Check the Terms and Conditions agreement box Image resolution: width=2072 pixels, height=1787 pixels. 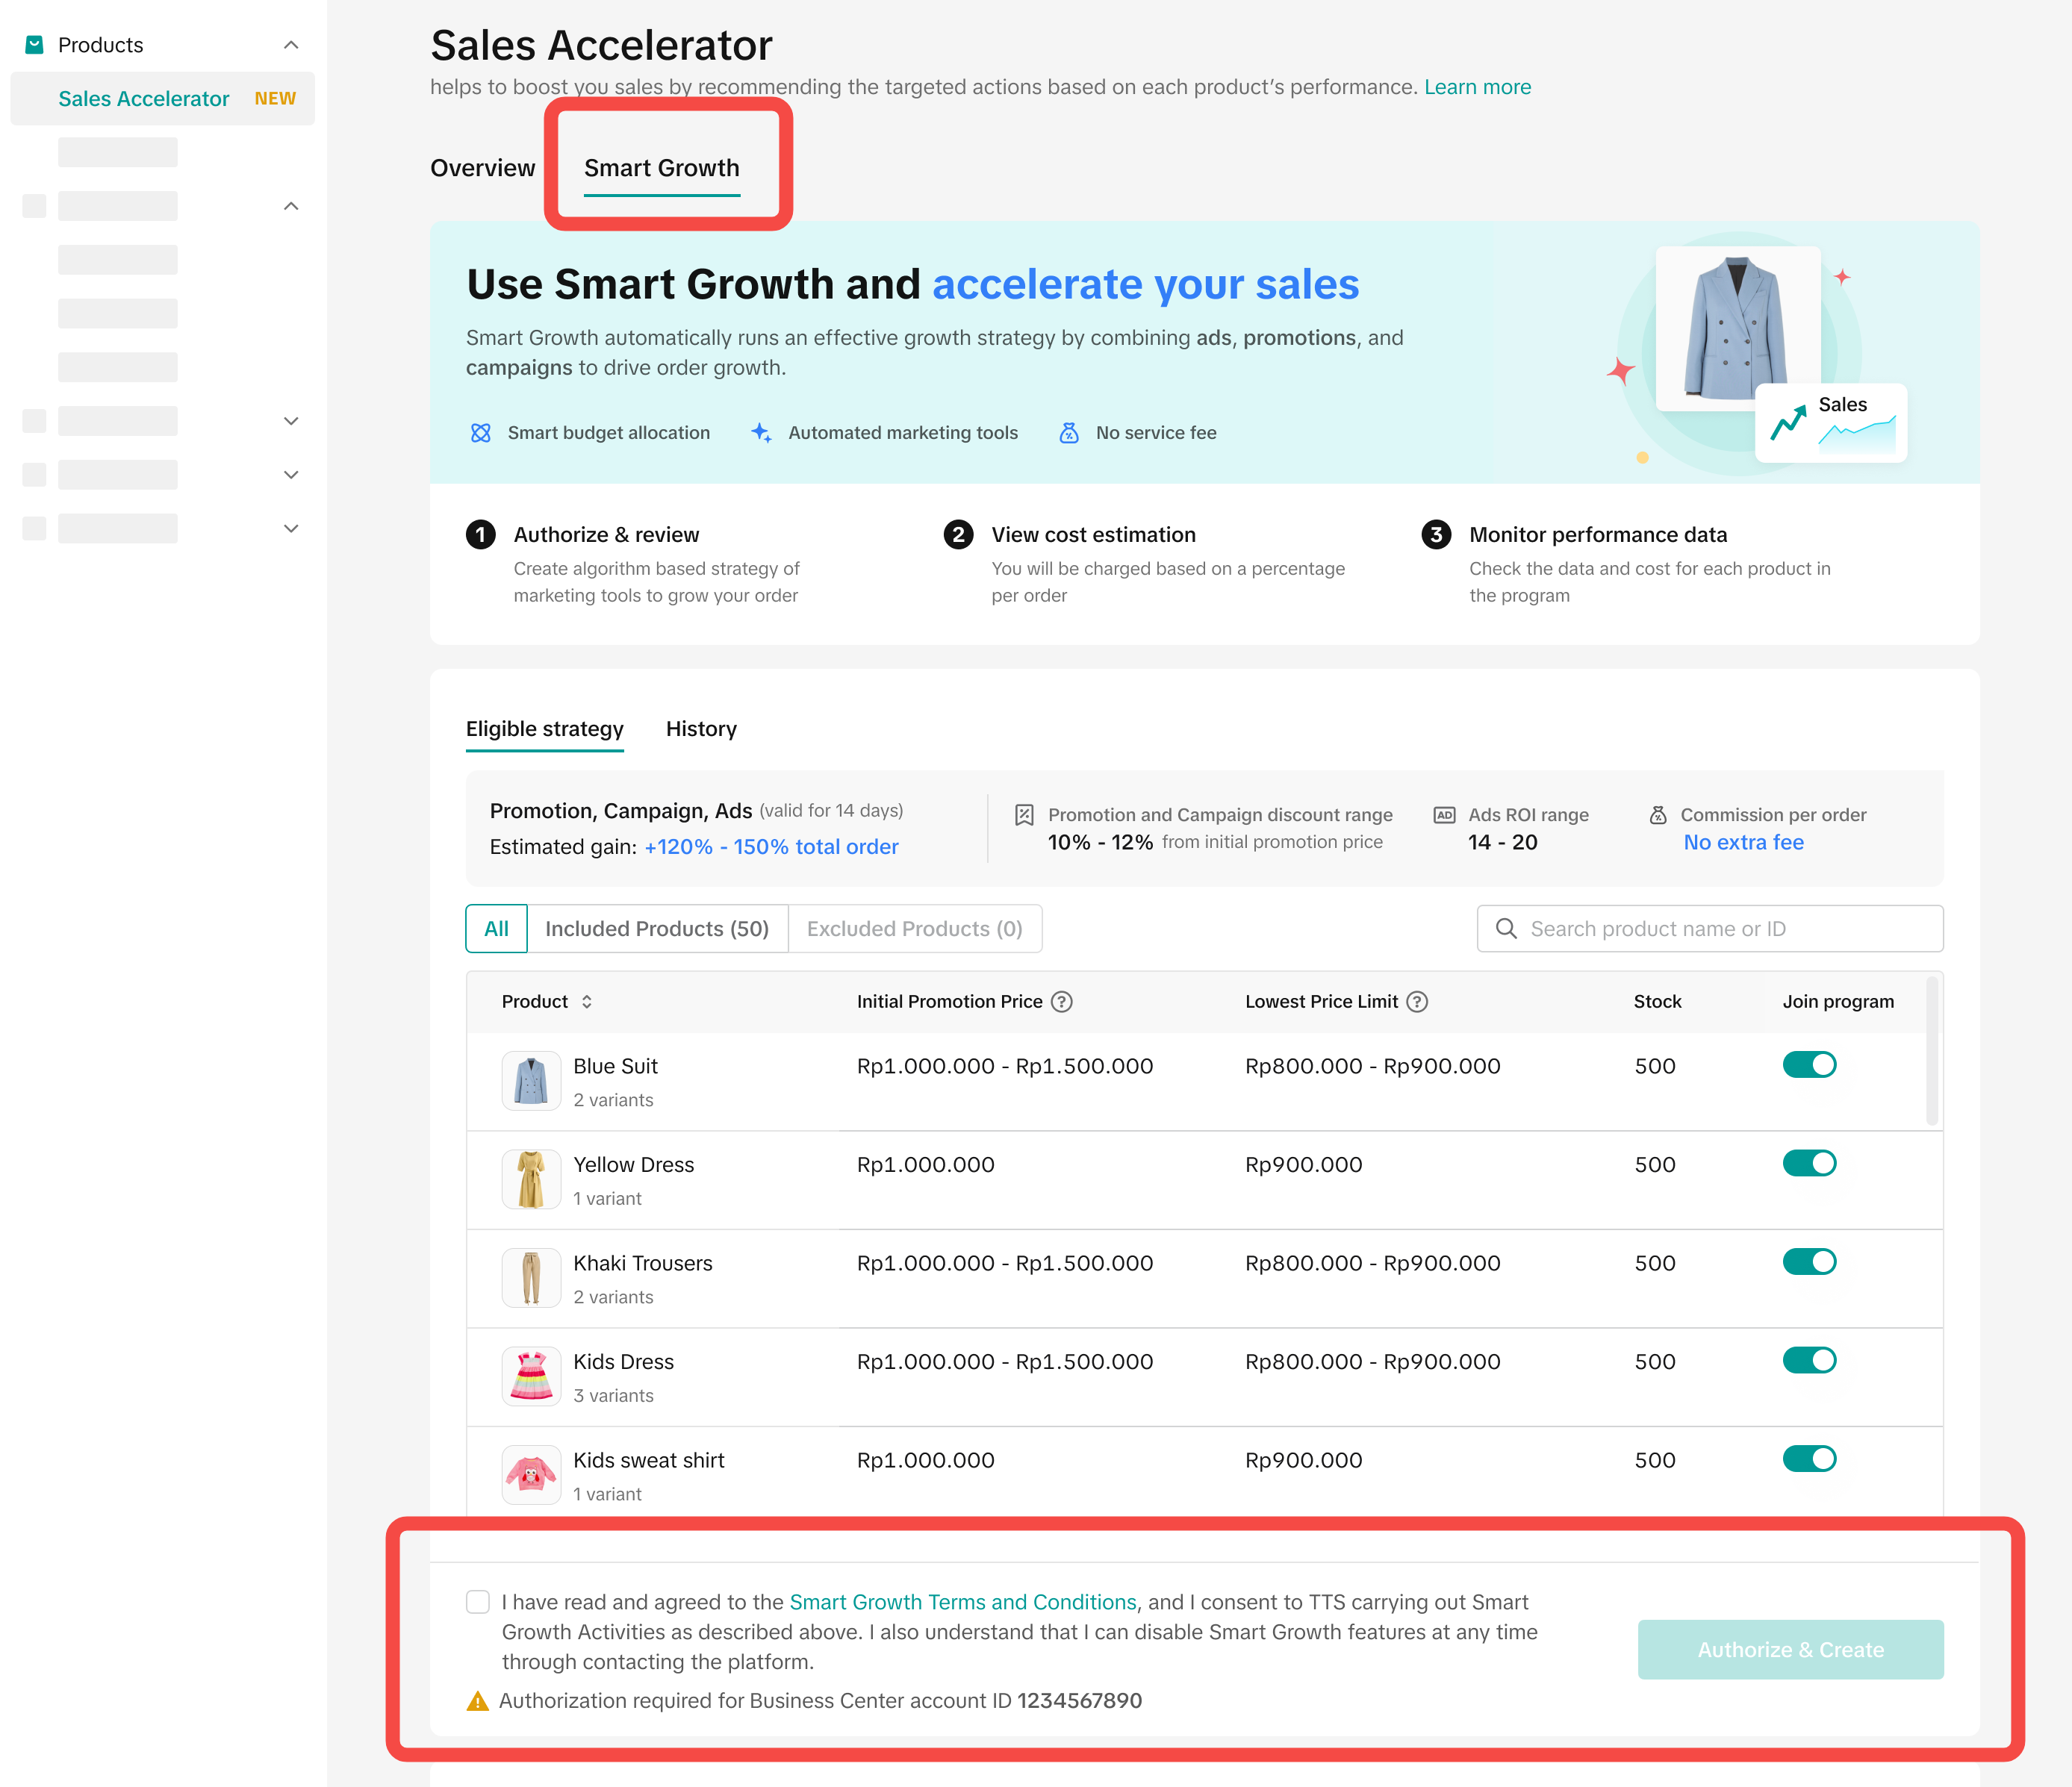(x=478, y=1602)
